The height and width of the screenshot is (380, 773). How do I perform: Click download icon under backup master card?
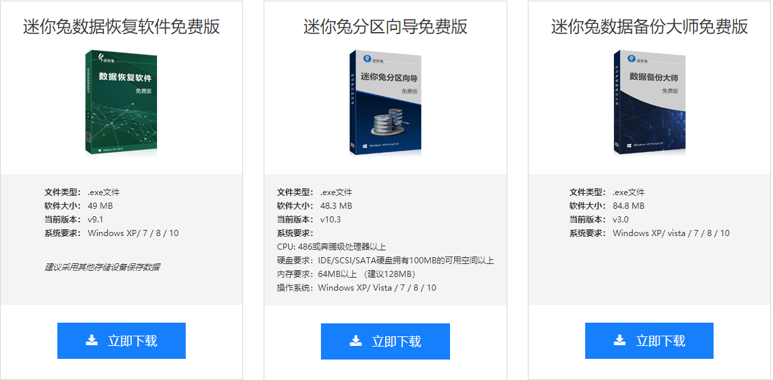pos(620,340)
